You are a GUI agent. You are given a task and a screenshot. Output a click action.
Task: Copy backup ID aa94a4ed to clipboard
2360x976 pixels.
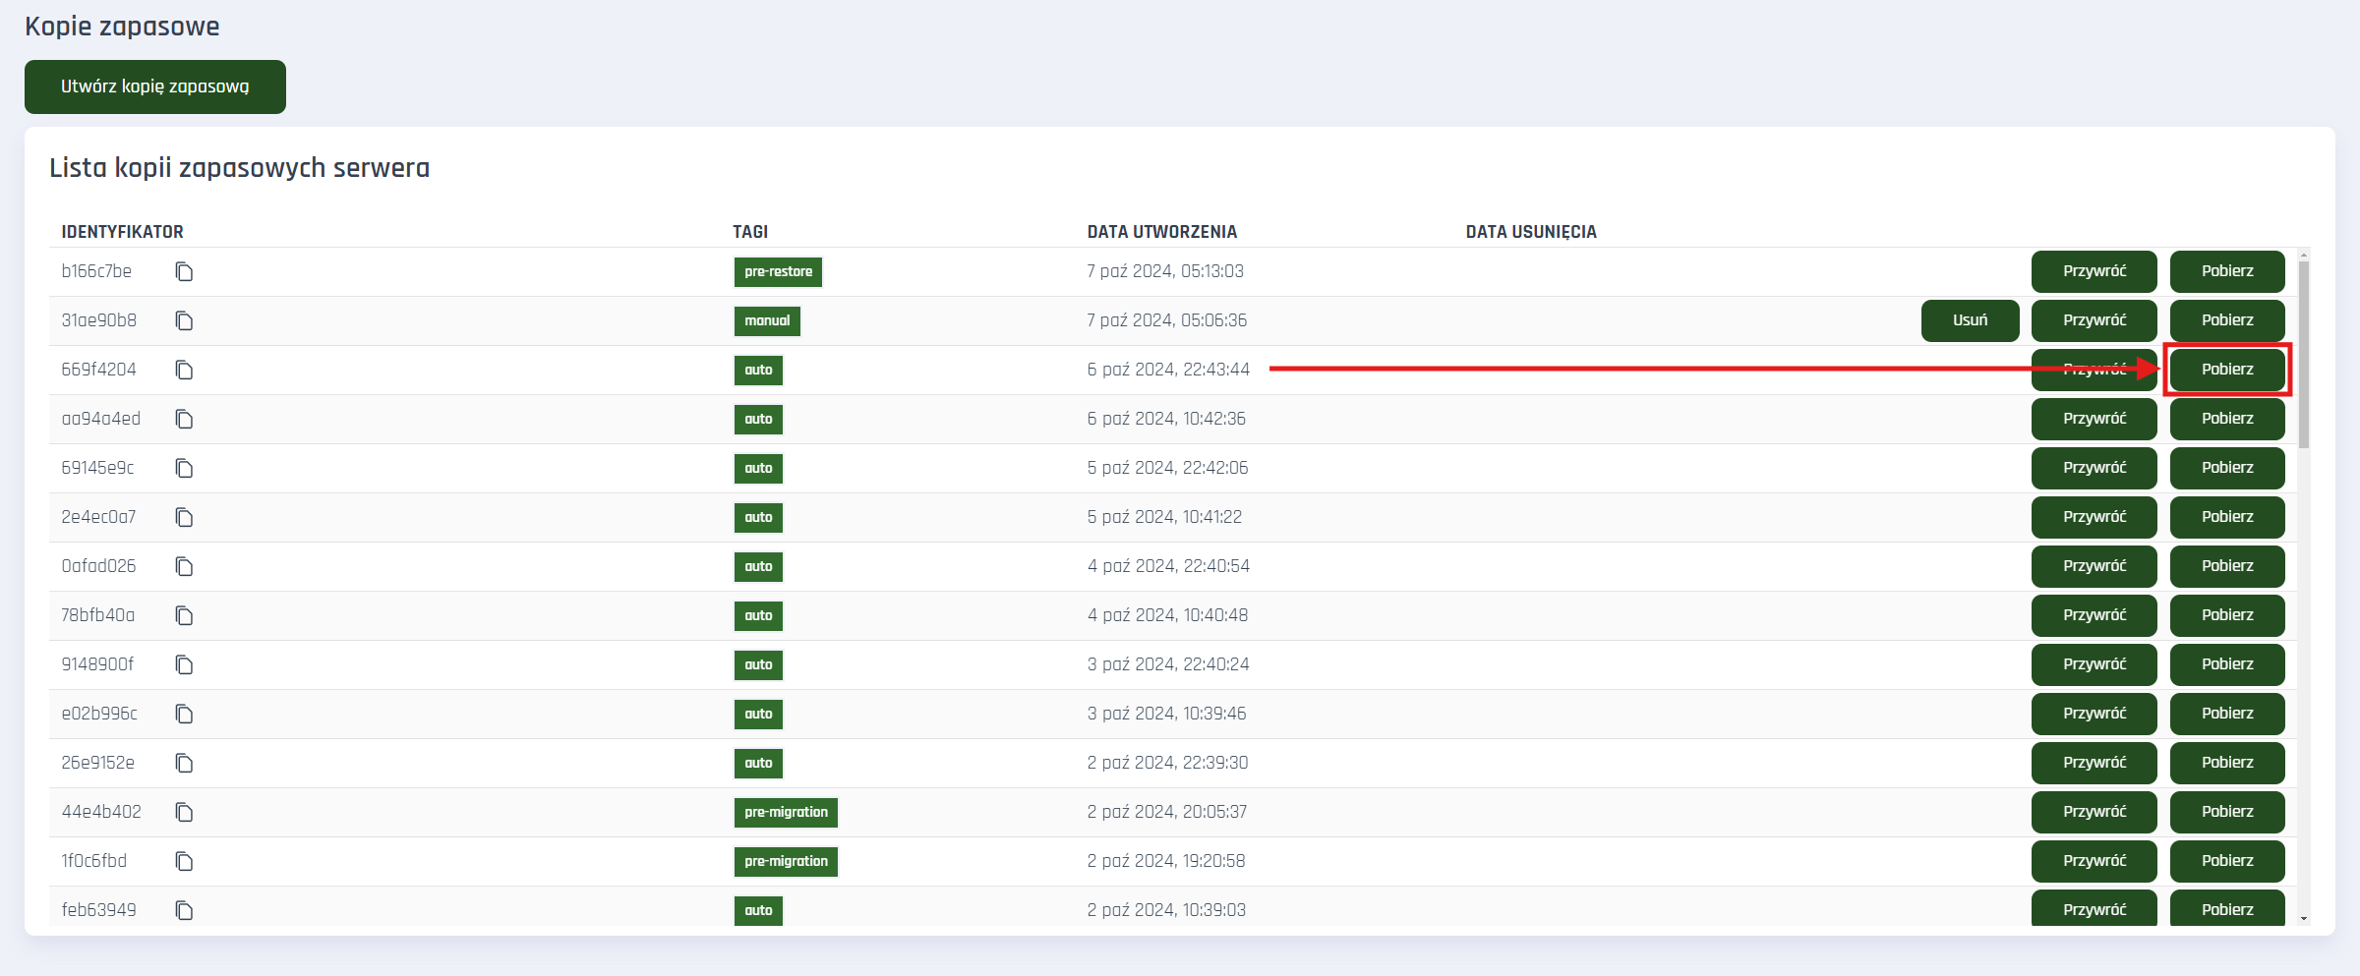184,419
